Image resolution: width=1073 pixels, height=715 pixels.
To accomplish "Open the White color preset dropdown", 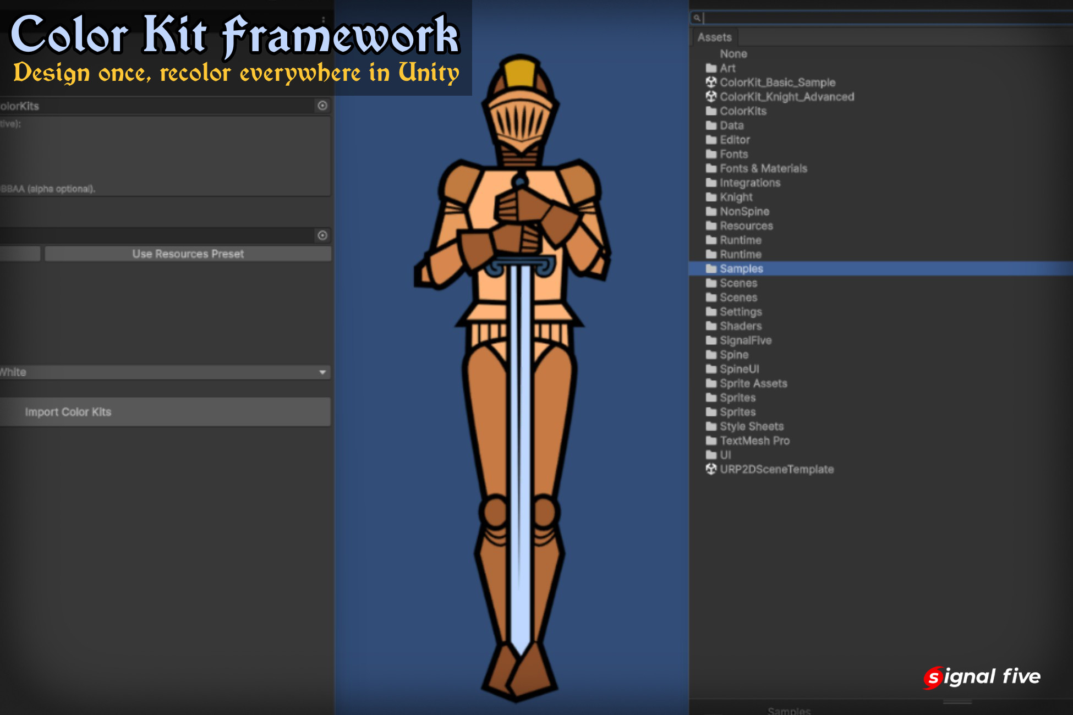I will 164,372.
